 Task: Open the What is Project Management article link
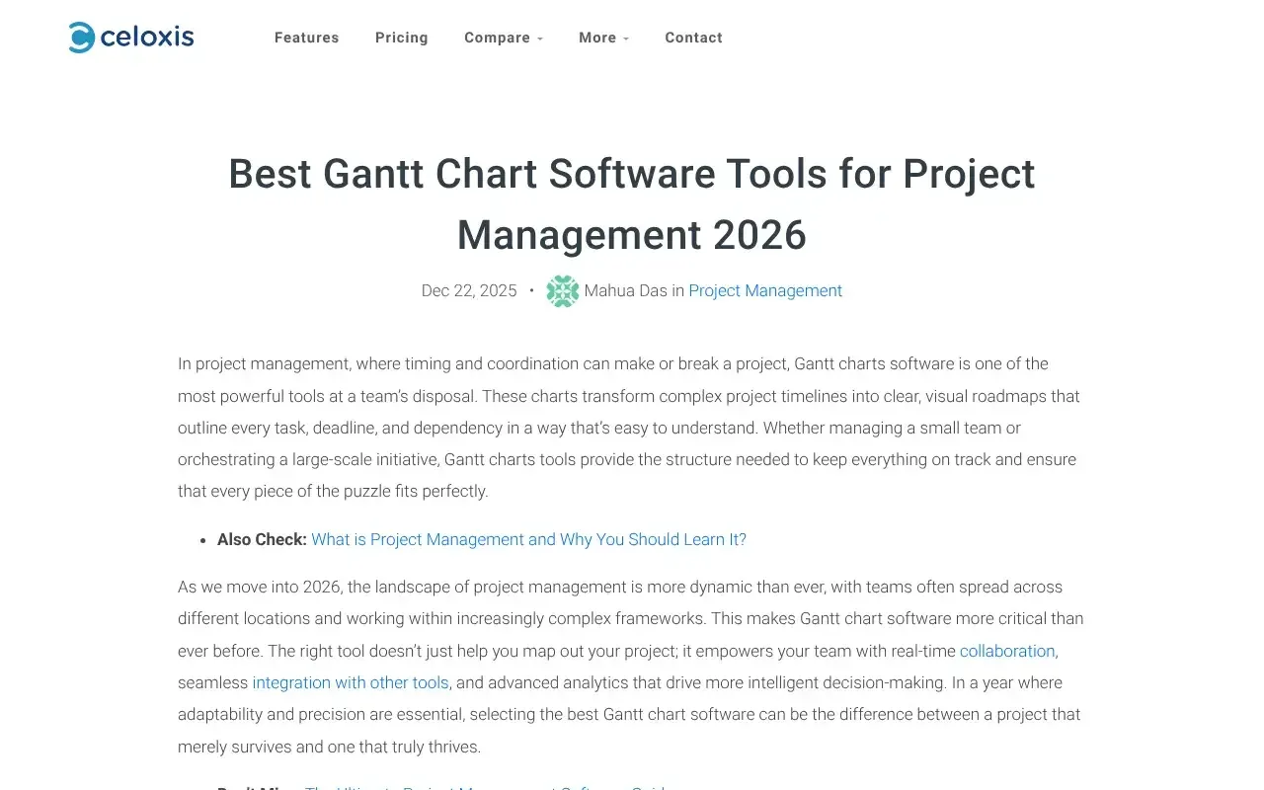(x=528, y=539)
